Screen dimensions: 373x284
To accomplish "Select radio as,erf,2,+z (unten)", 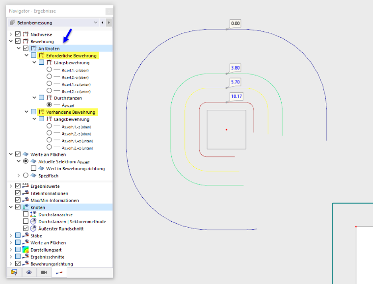I will pyautogui.click(x=49, y=91).
